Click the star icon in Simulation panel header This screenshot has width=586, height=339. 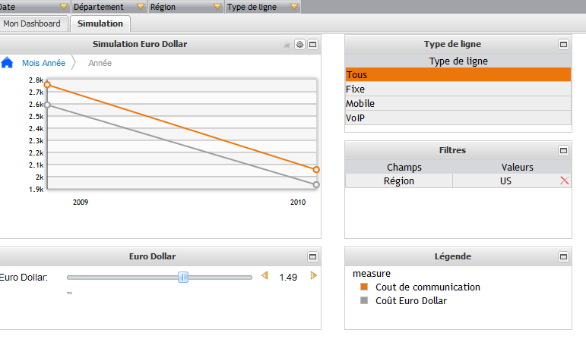(x=287, y=45)
